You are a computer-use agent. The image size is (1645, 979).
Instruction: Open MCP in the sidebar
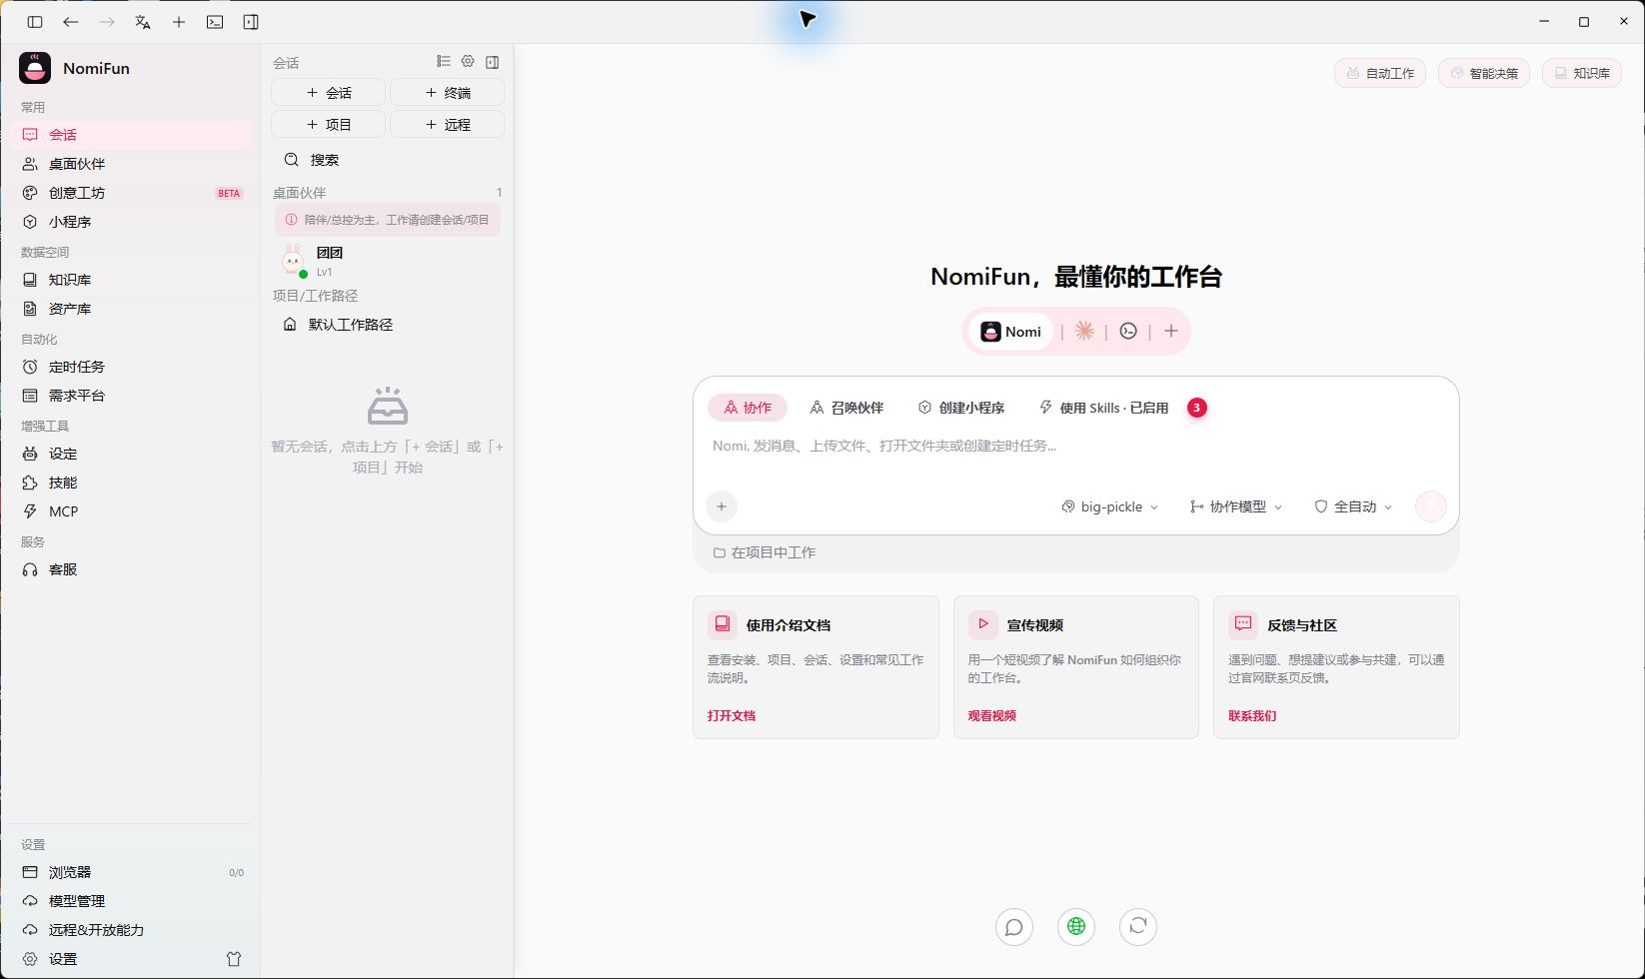[x=133, y=511]
